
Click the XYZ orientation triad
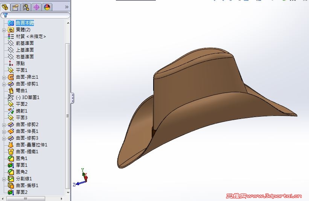(81, 177)
